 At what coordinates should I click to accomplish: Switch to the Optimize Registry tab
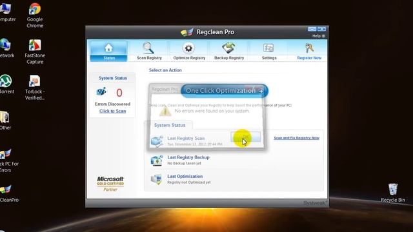[189, 51]
